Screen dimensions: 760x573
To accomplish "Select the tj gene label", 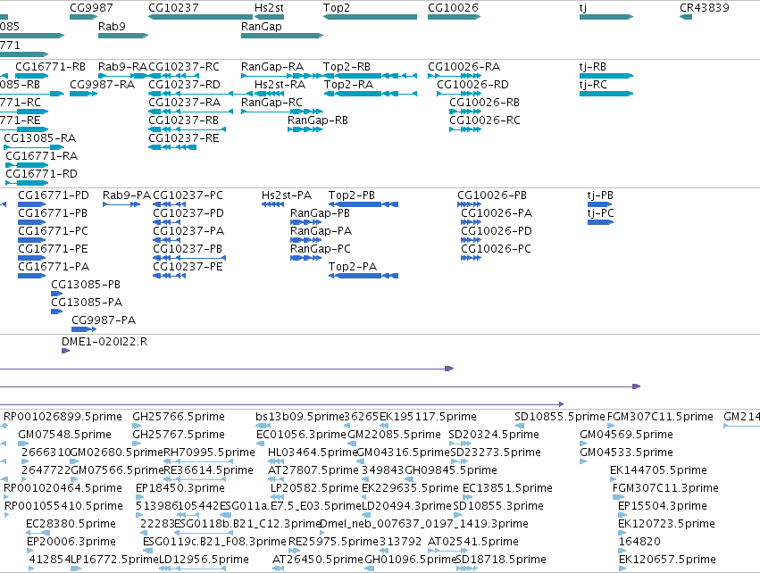I will click(x=583, y=8).
